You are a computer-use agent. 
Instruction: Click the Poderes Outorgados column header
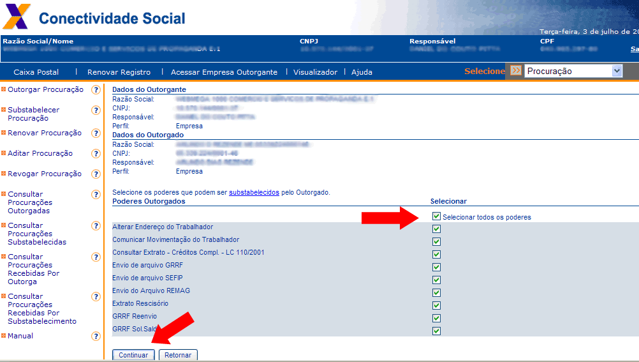pyautogui.click(x=149, y=201)
